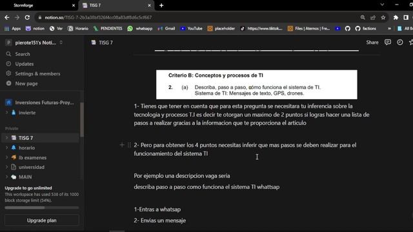413x232 pixels.
Task: Open the Apps bookmark shortcut
Action: [12, 28]
